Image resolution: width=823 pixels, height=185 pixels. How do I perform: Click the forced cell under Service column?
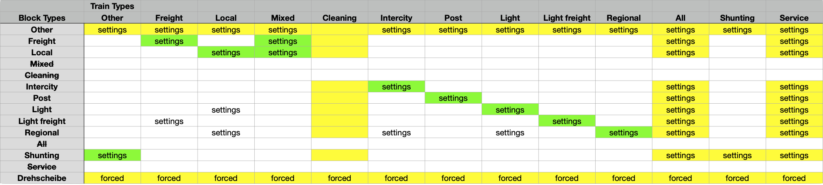pos(794,178)
